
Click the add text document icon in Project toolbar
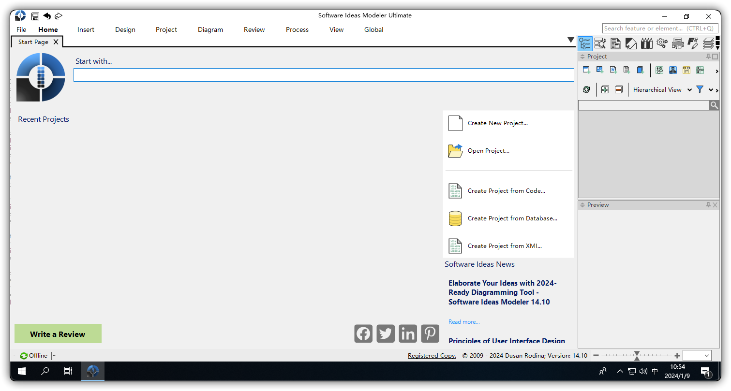[627, 70]
